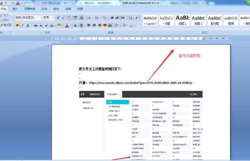The height and width of the screenshot is (161, 250).
Task: Click the phonetic guide 文 icon
Action: tap(75, 18)
